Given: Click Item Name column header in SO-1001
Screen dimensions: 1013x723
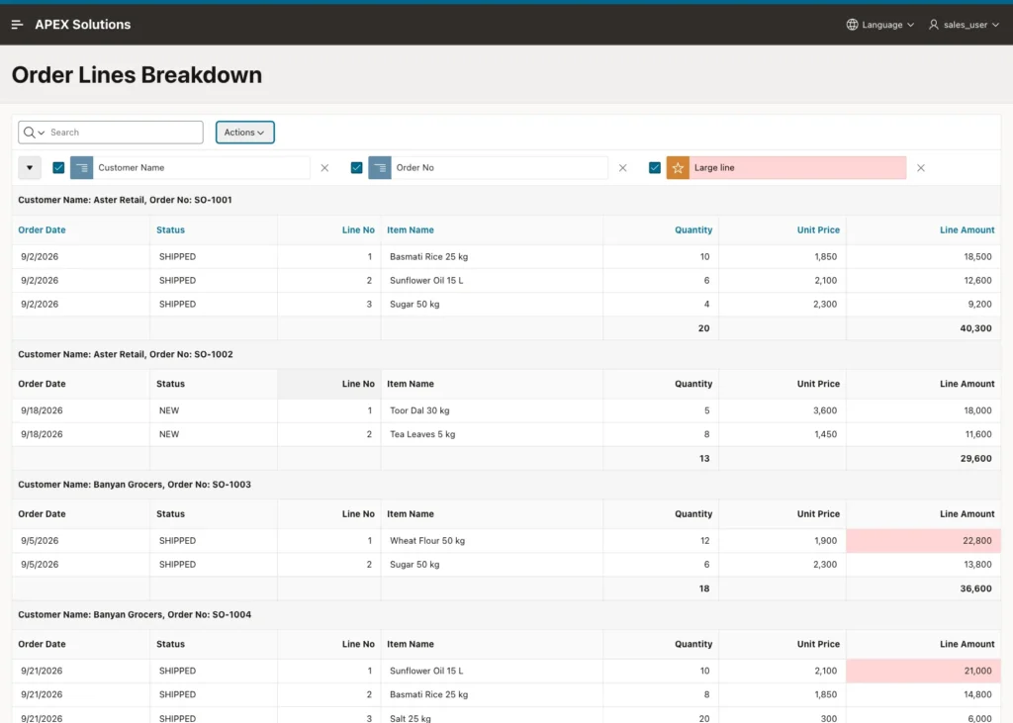Looking at the screenshot, I should pyautogui.click(x=411, y=230).
